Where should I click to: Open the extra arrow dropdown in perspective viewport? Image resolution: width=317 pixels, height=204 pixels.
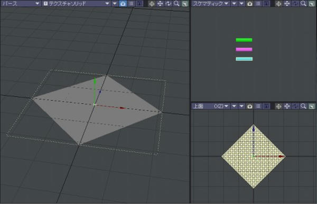(115, 4)
